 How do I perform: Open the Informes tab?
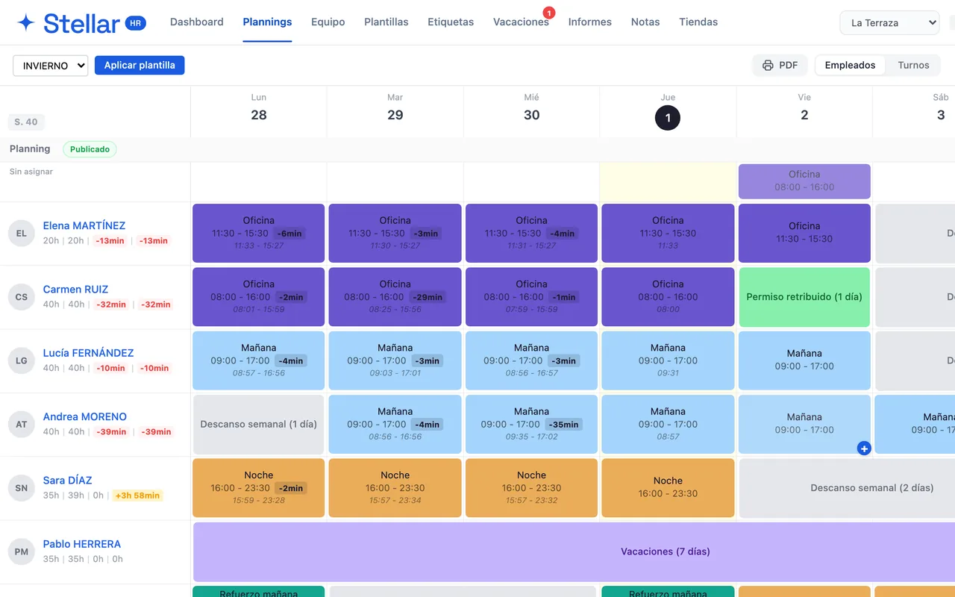click(x=590, y=22)
